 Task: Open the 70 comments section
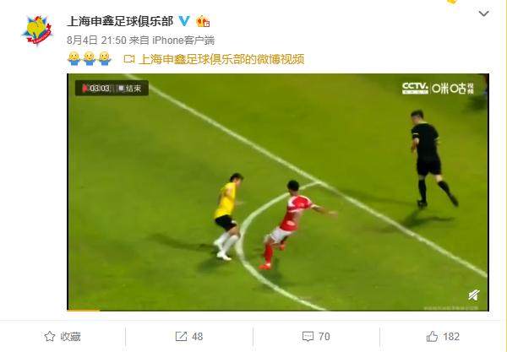pyautogui.click(x=315, y=337)
